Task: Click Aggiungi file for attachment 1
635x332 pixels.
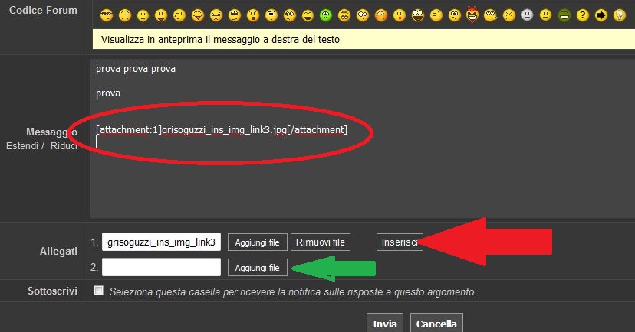Action: coord(257,242)
